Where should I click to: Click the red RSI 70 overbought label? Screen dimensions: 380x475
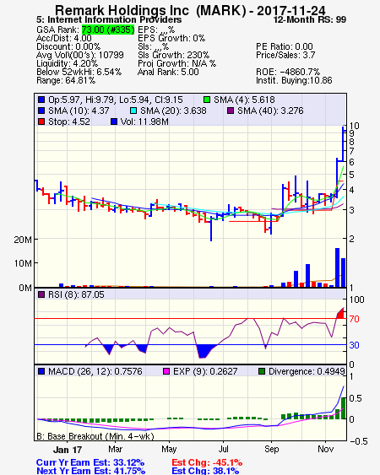click(354, 319)
